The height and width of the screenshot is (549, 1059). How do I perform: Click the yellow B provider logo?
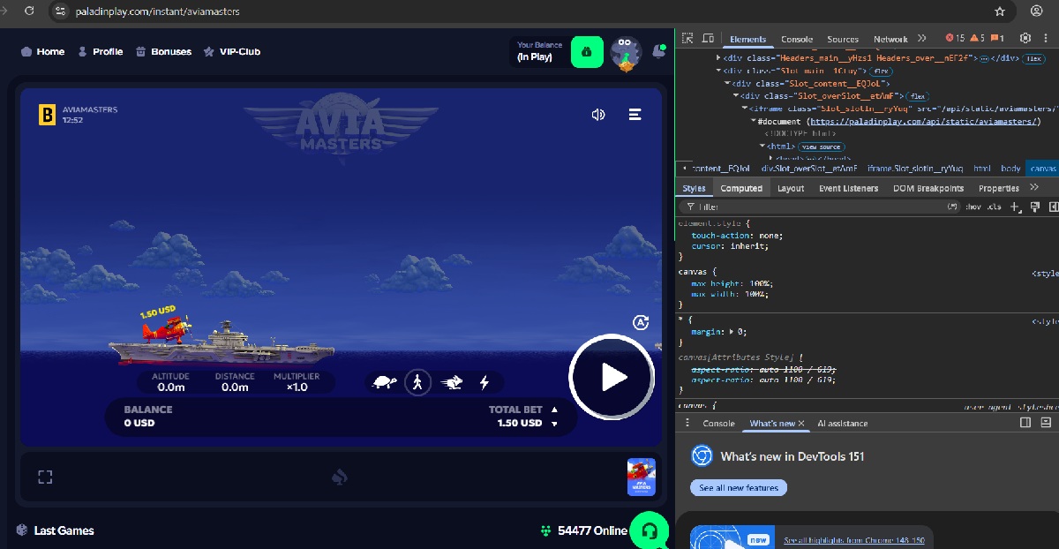[47, 115]
